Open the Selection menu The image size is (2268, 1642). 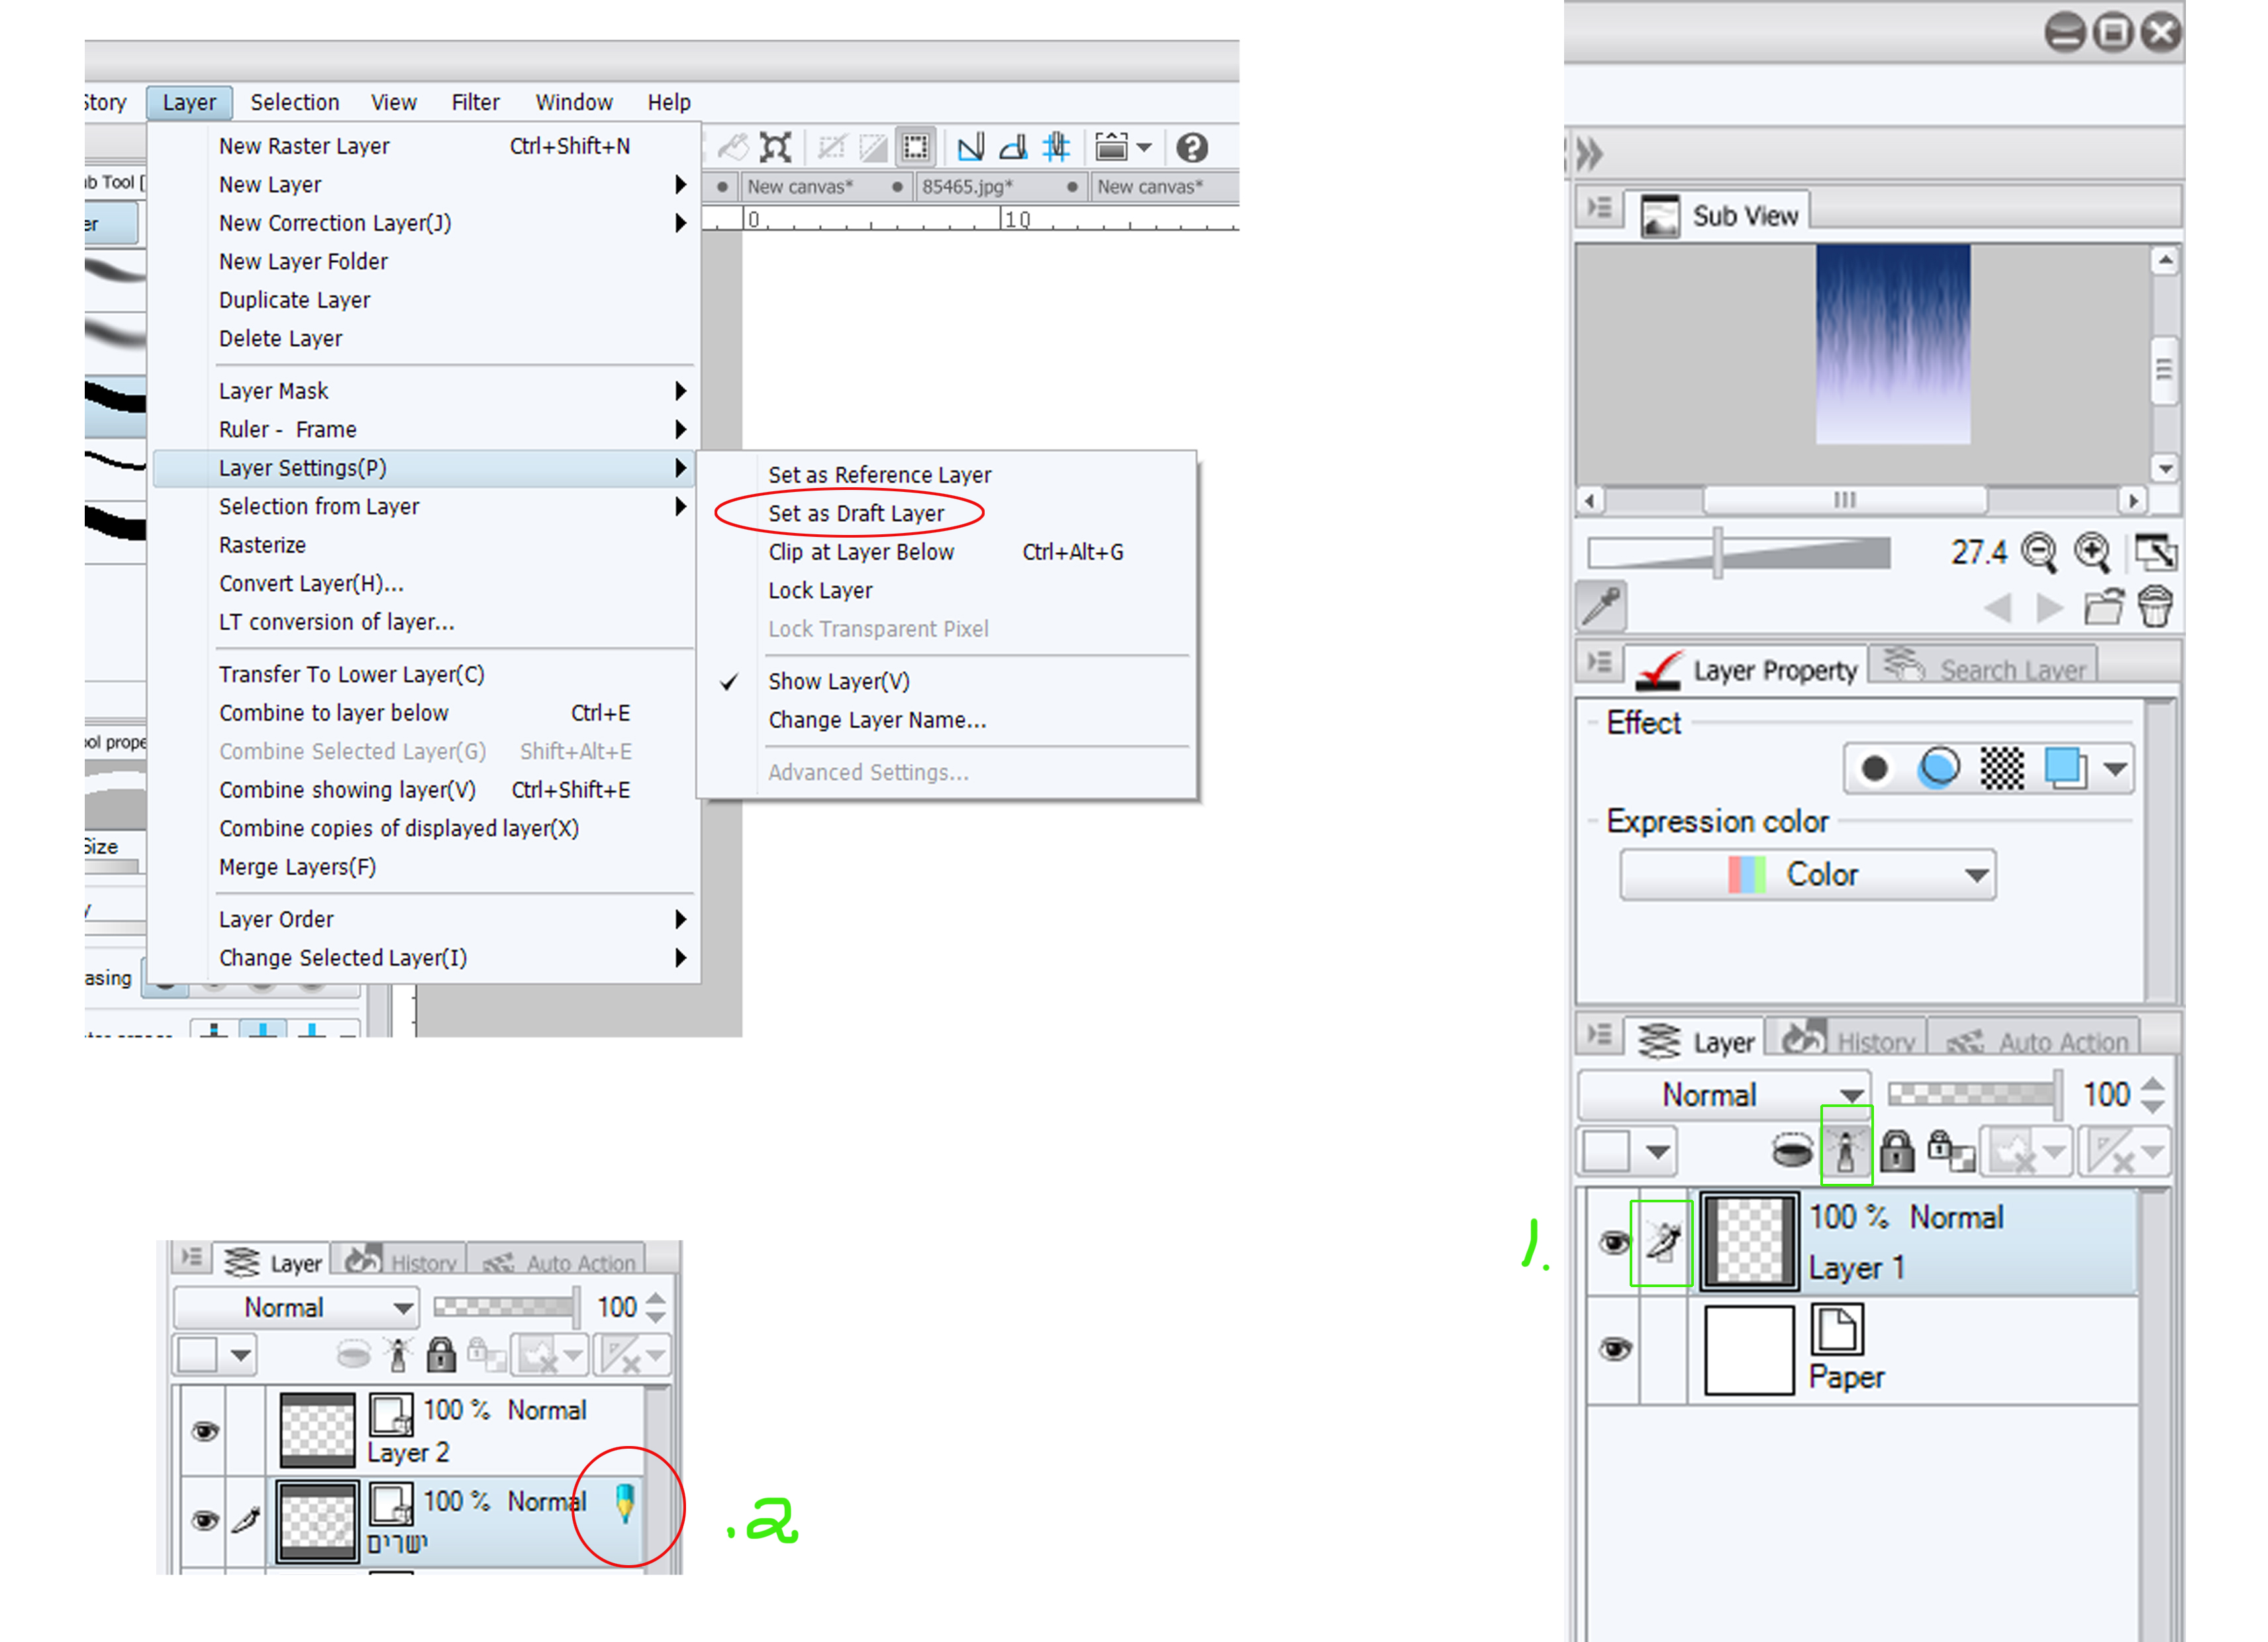point(294,102)
